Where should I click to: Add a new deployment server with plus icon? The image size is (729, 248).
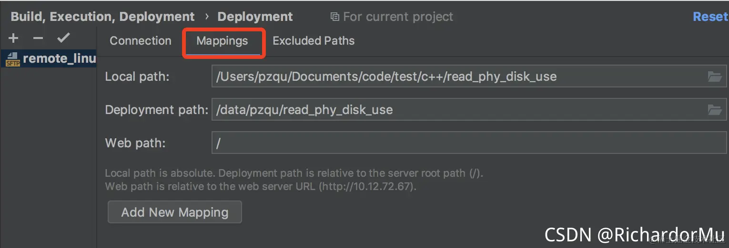13,38
